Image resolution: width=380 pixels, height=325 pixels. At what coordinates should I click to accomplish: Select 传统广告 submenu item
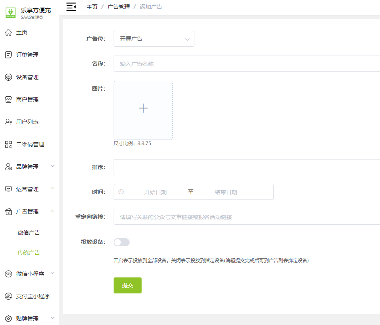(x=29, y=253)
